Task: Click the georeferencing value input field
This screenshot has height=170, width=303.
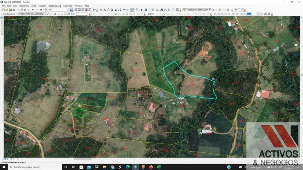Action: pyautogui.click(x=82, y=14)
